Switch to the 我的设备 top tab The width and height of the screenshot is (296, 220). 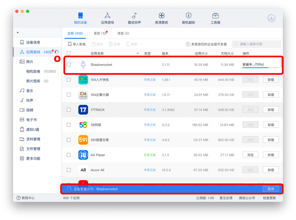click(x=80, y=18)
